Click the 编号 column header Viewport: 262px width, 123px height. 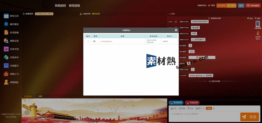pos(88,36)
